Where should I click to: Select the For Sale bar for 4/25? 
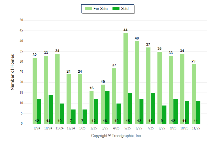(114, 96)
